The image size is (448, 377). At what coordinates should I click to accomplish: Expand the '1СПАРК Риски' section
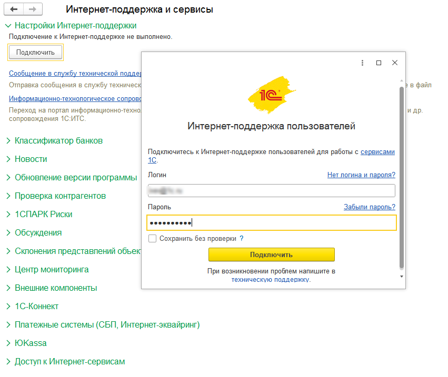[8, 215]
